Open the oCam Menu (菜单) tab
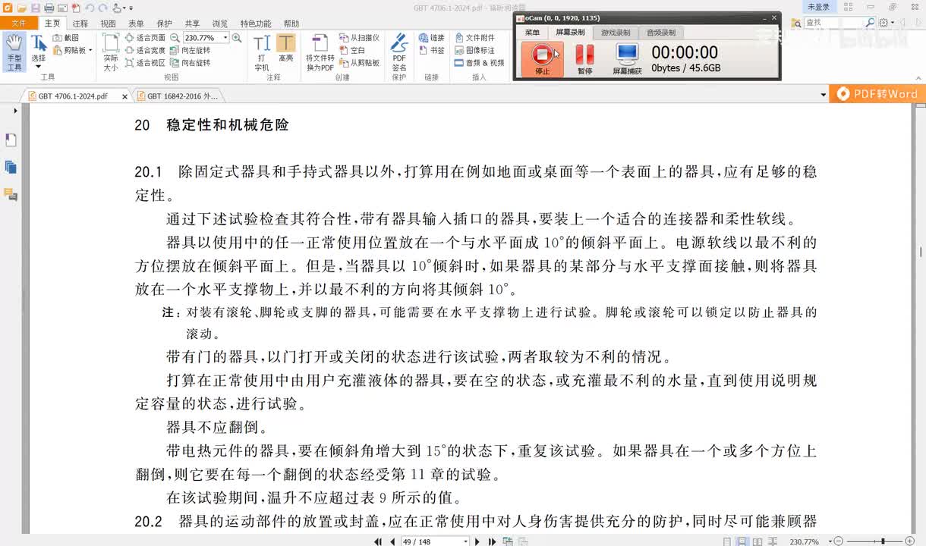Screen dimensions: 926x546 pyautogui.click(x=532, y=33)
